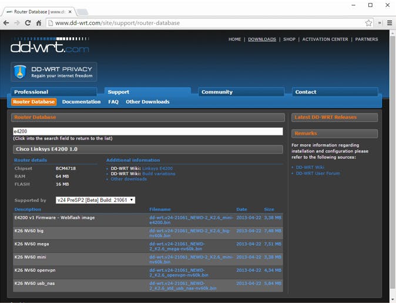Select the K26 NV60 usb_nas description
Screen dimensions: 396x303
35,284
